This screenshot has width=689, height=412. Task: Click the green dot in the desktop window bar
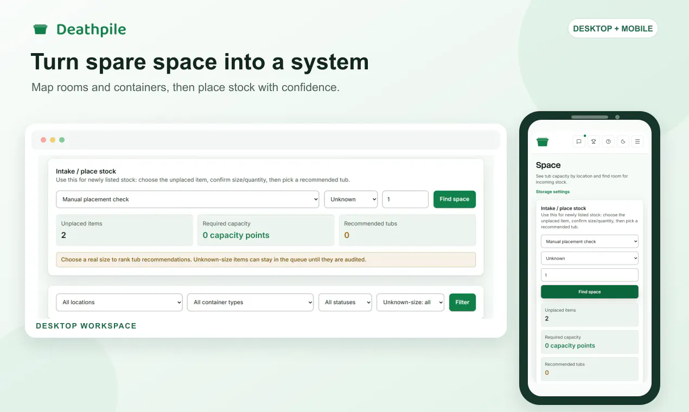click(x=62, y=140)
